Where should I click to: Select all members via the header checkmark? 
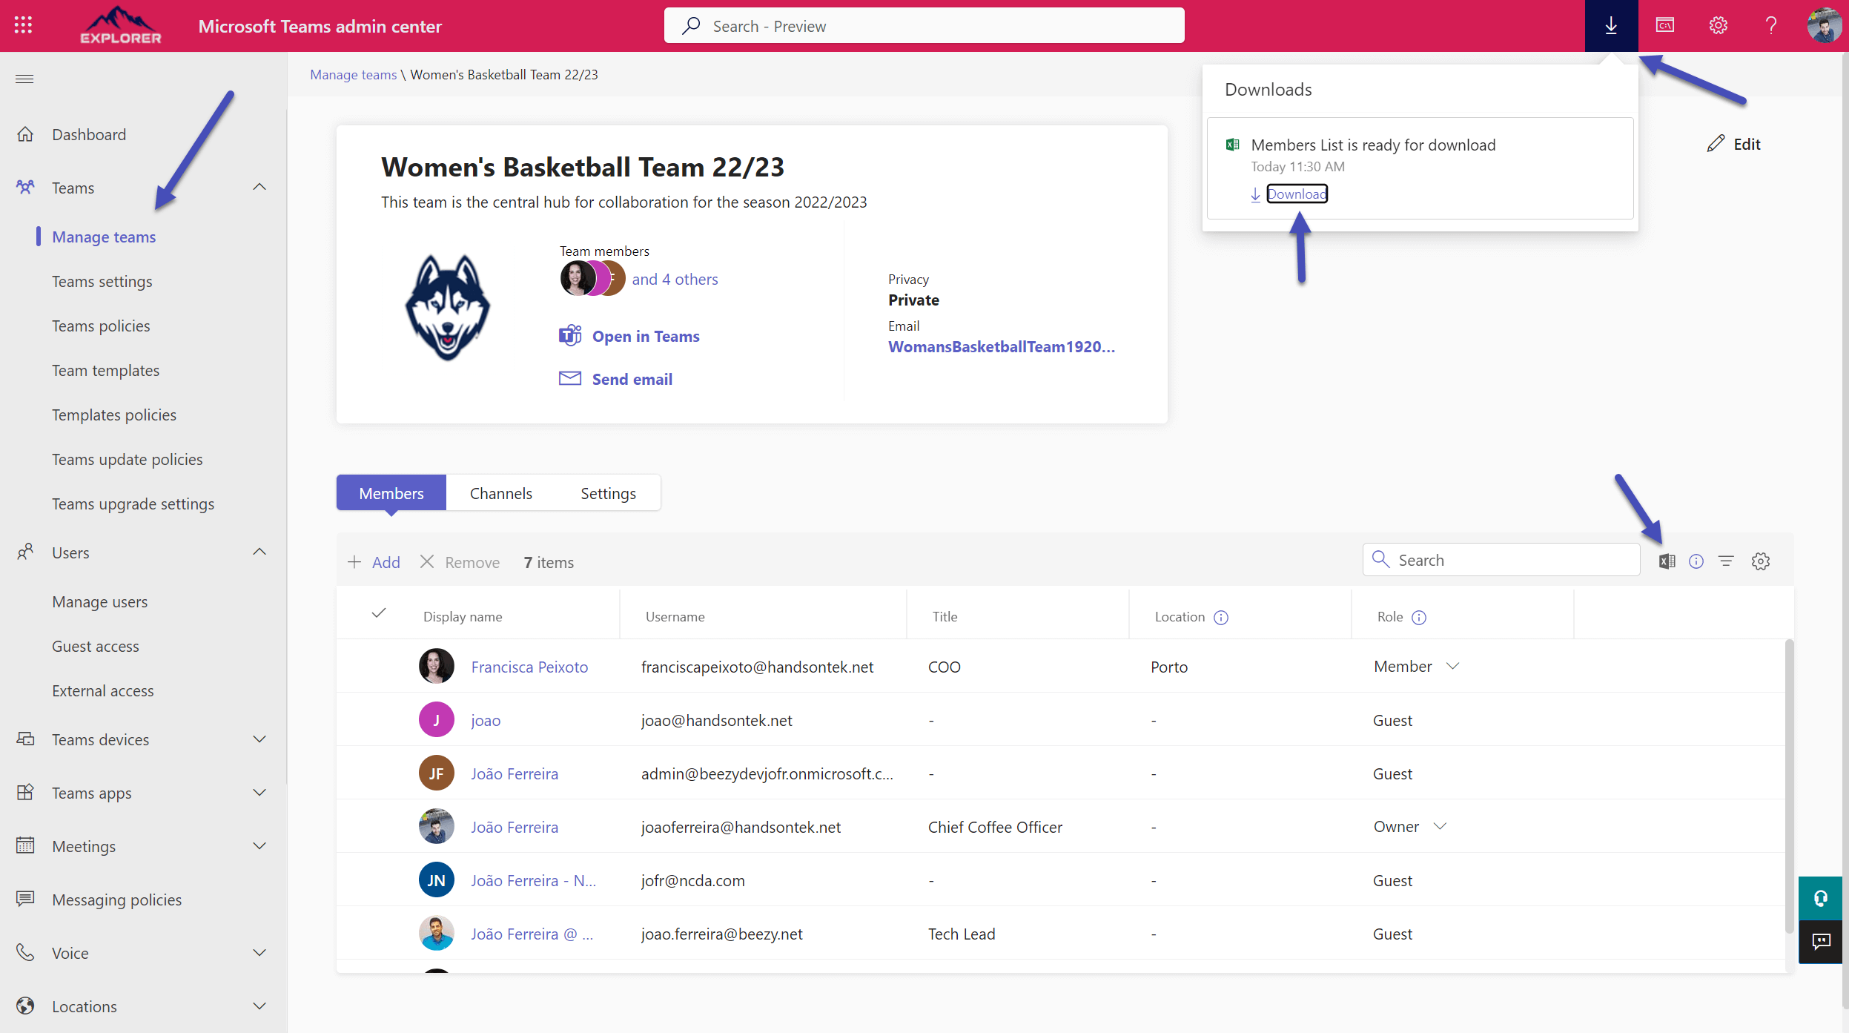[379, 615]
